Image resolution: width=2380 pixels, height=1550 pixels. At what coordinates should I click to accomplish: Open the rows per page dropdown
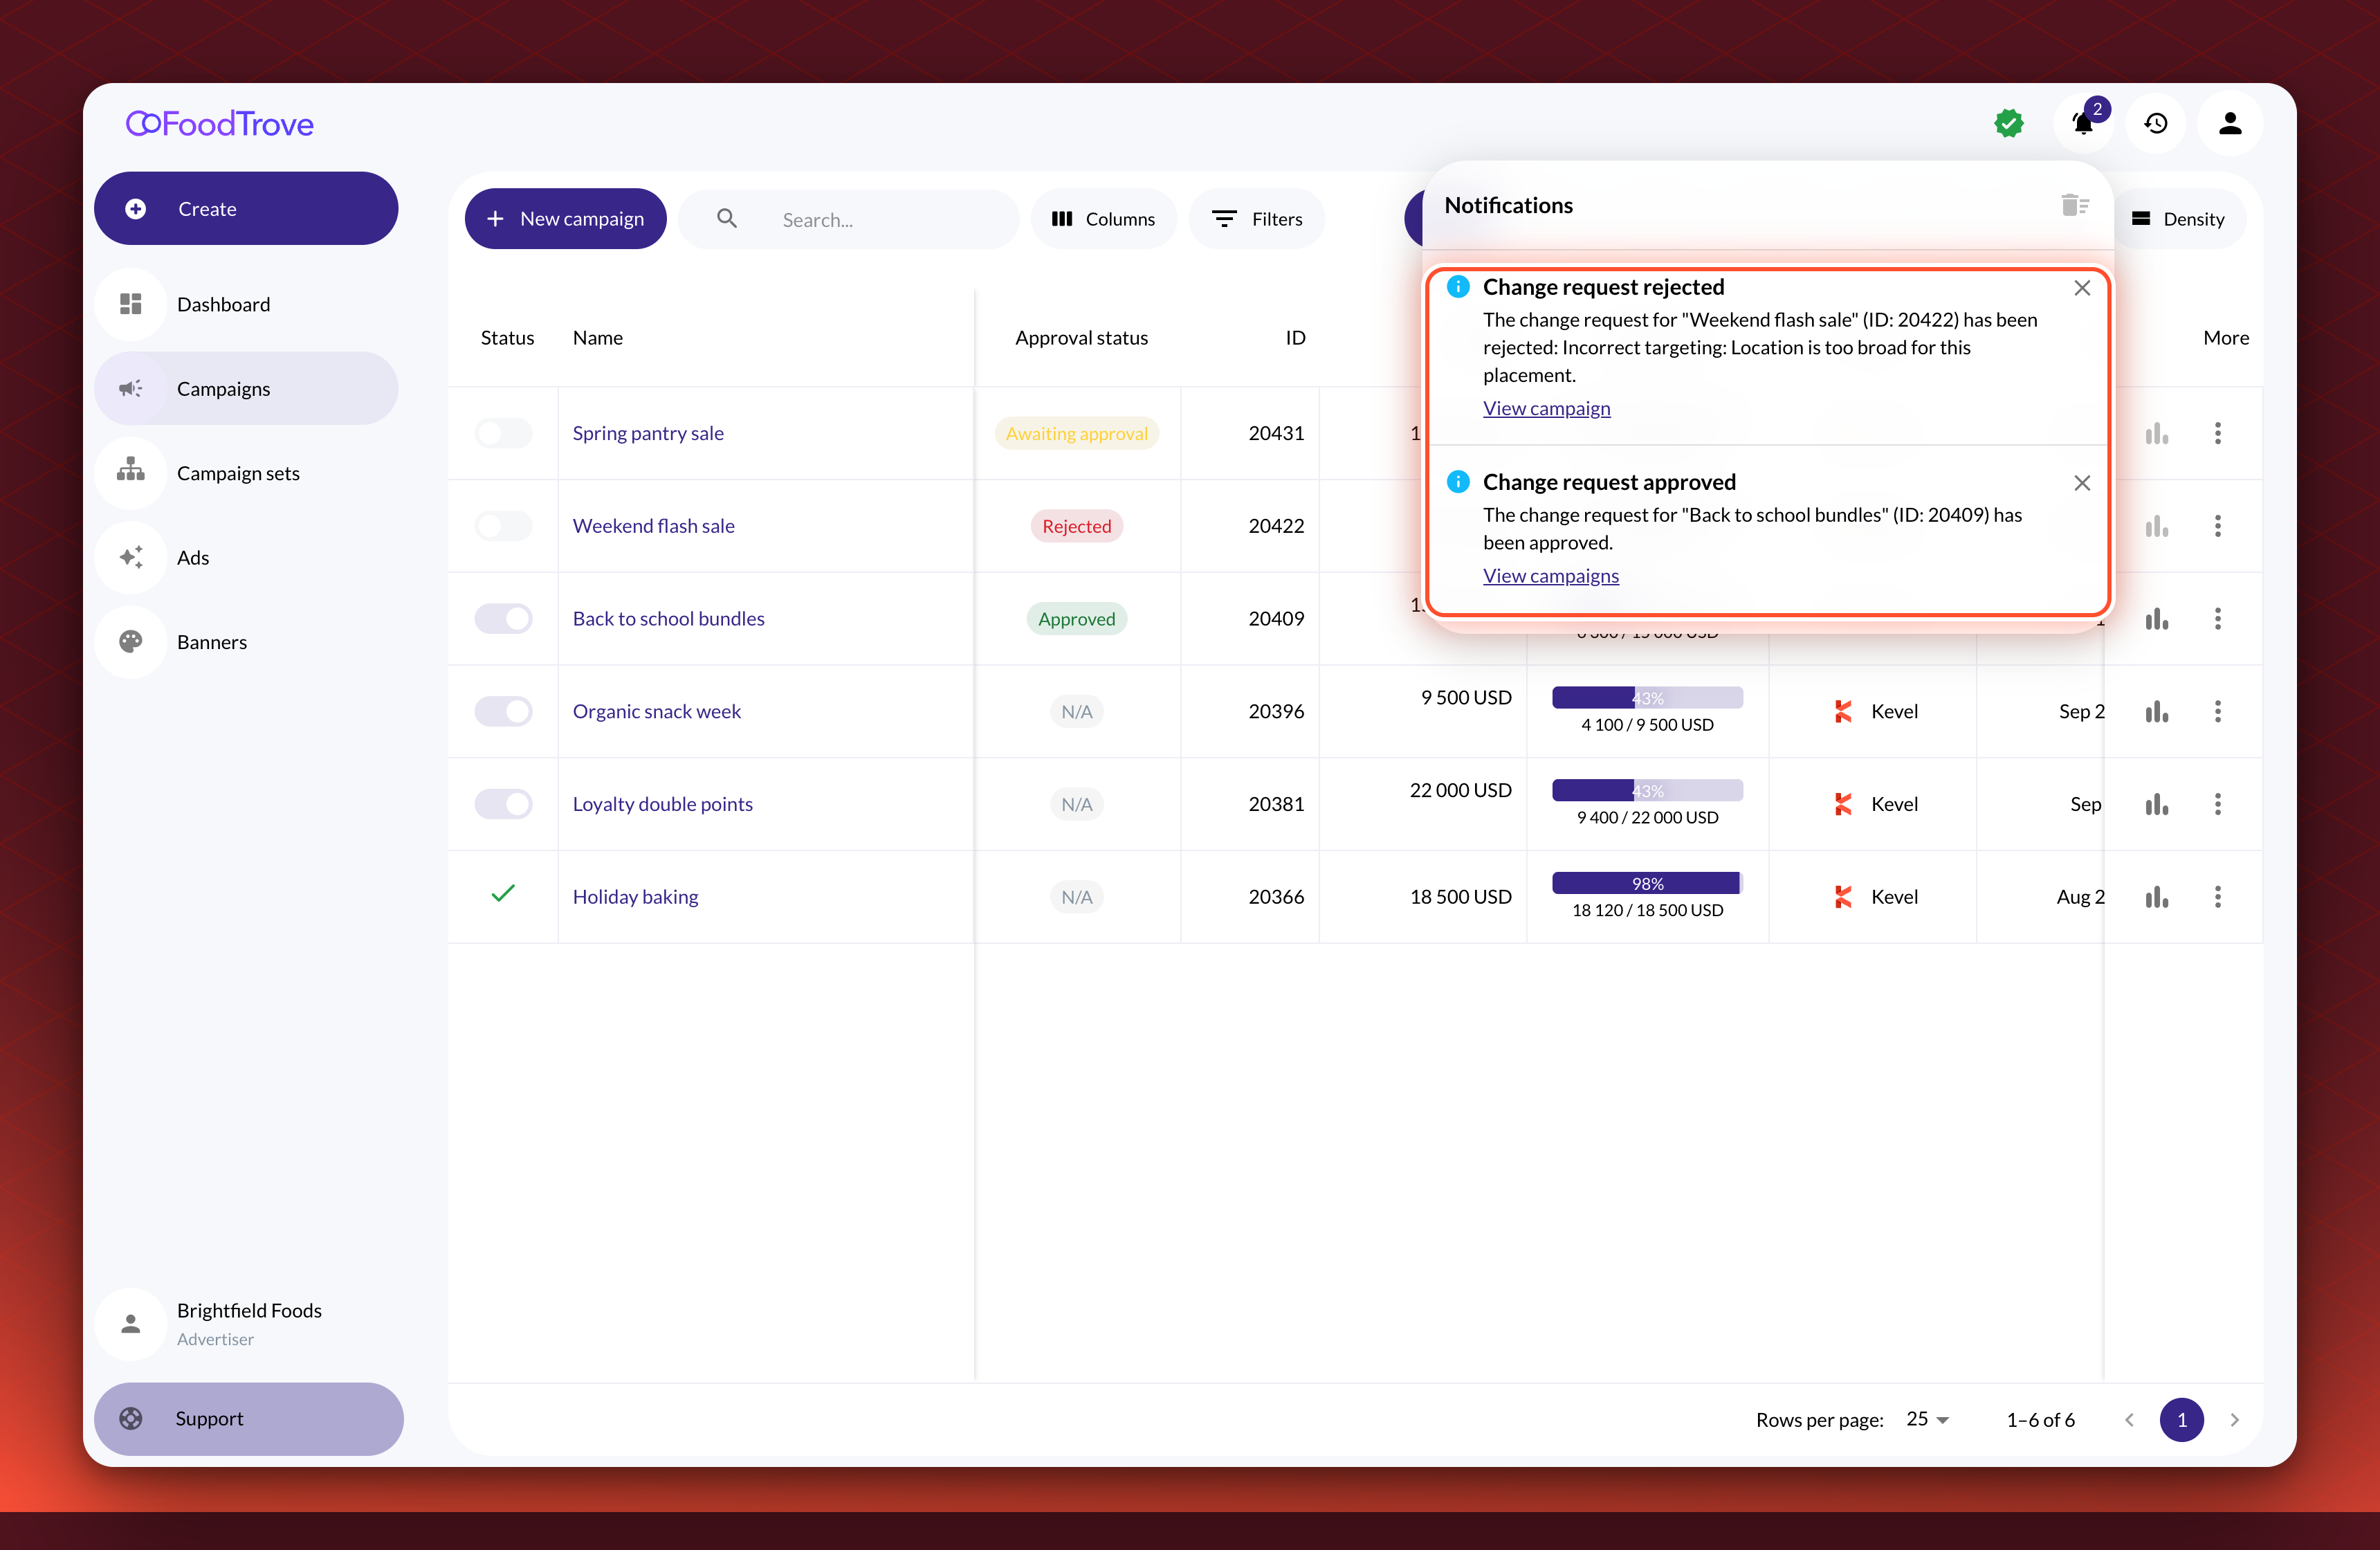coord(1927,1419)
